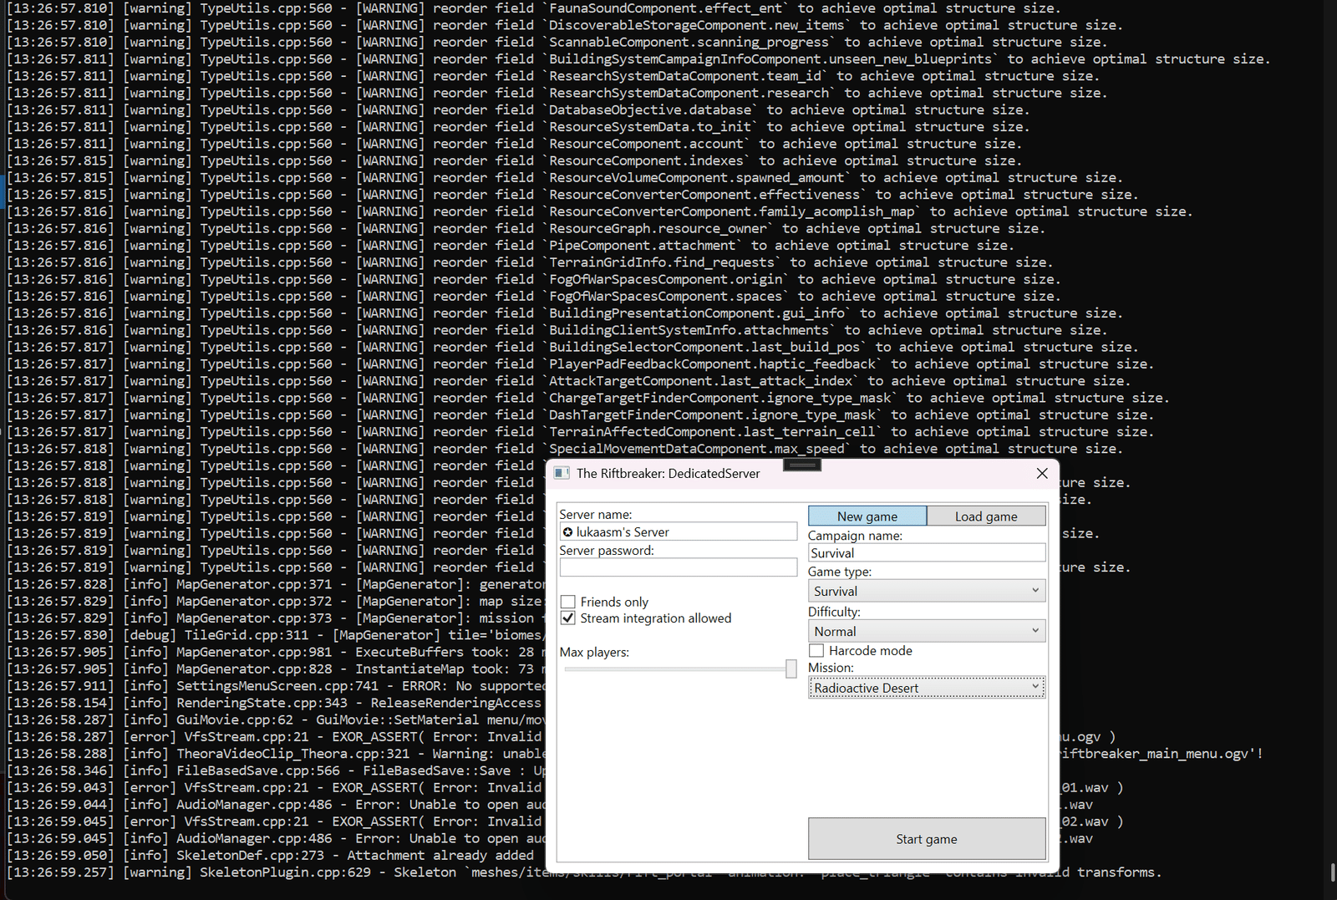The height and width of the screenshot is (900, 1337).
Task: Click the Campaign name field containing Survival
Action: [927, 552]
